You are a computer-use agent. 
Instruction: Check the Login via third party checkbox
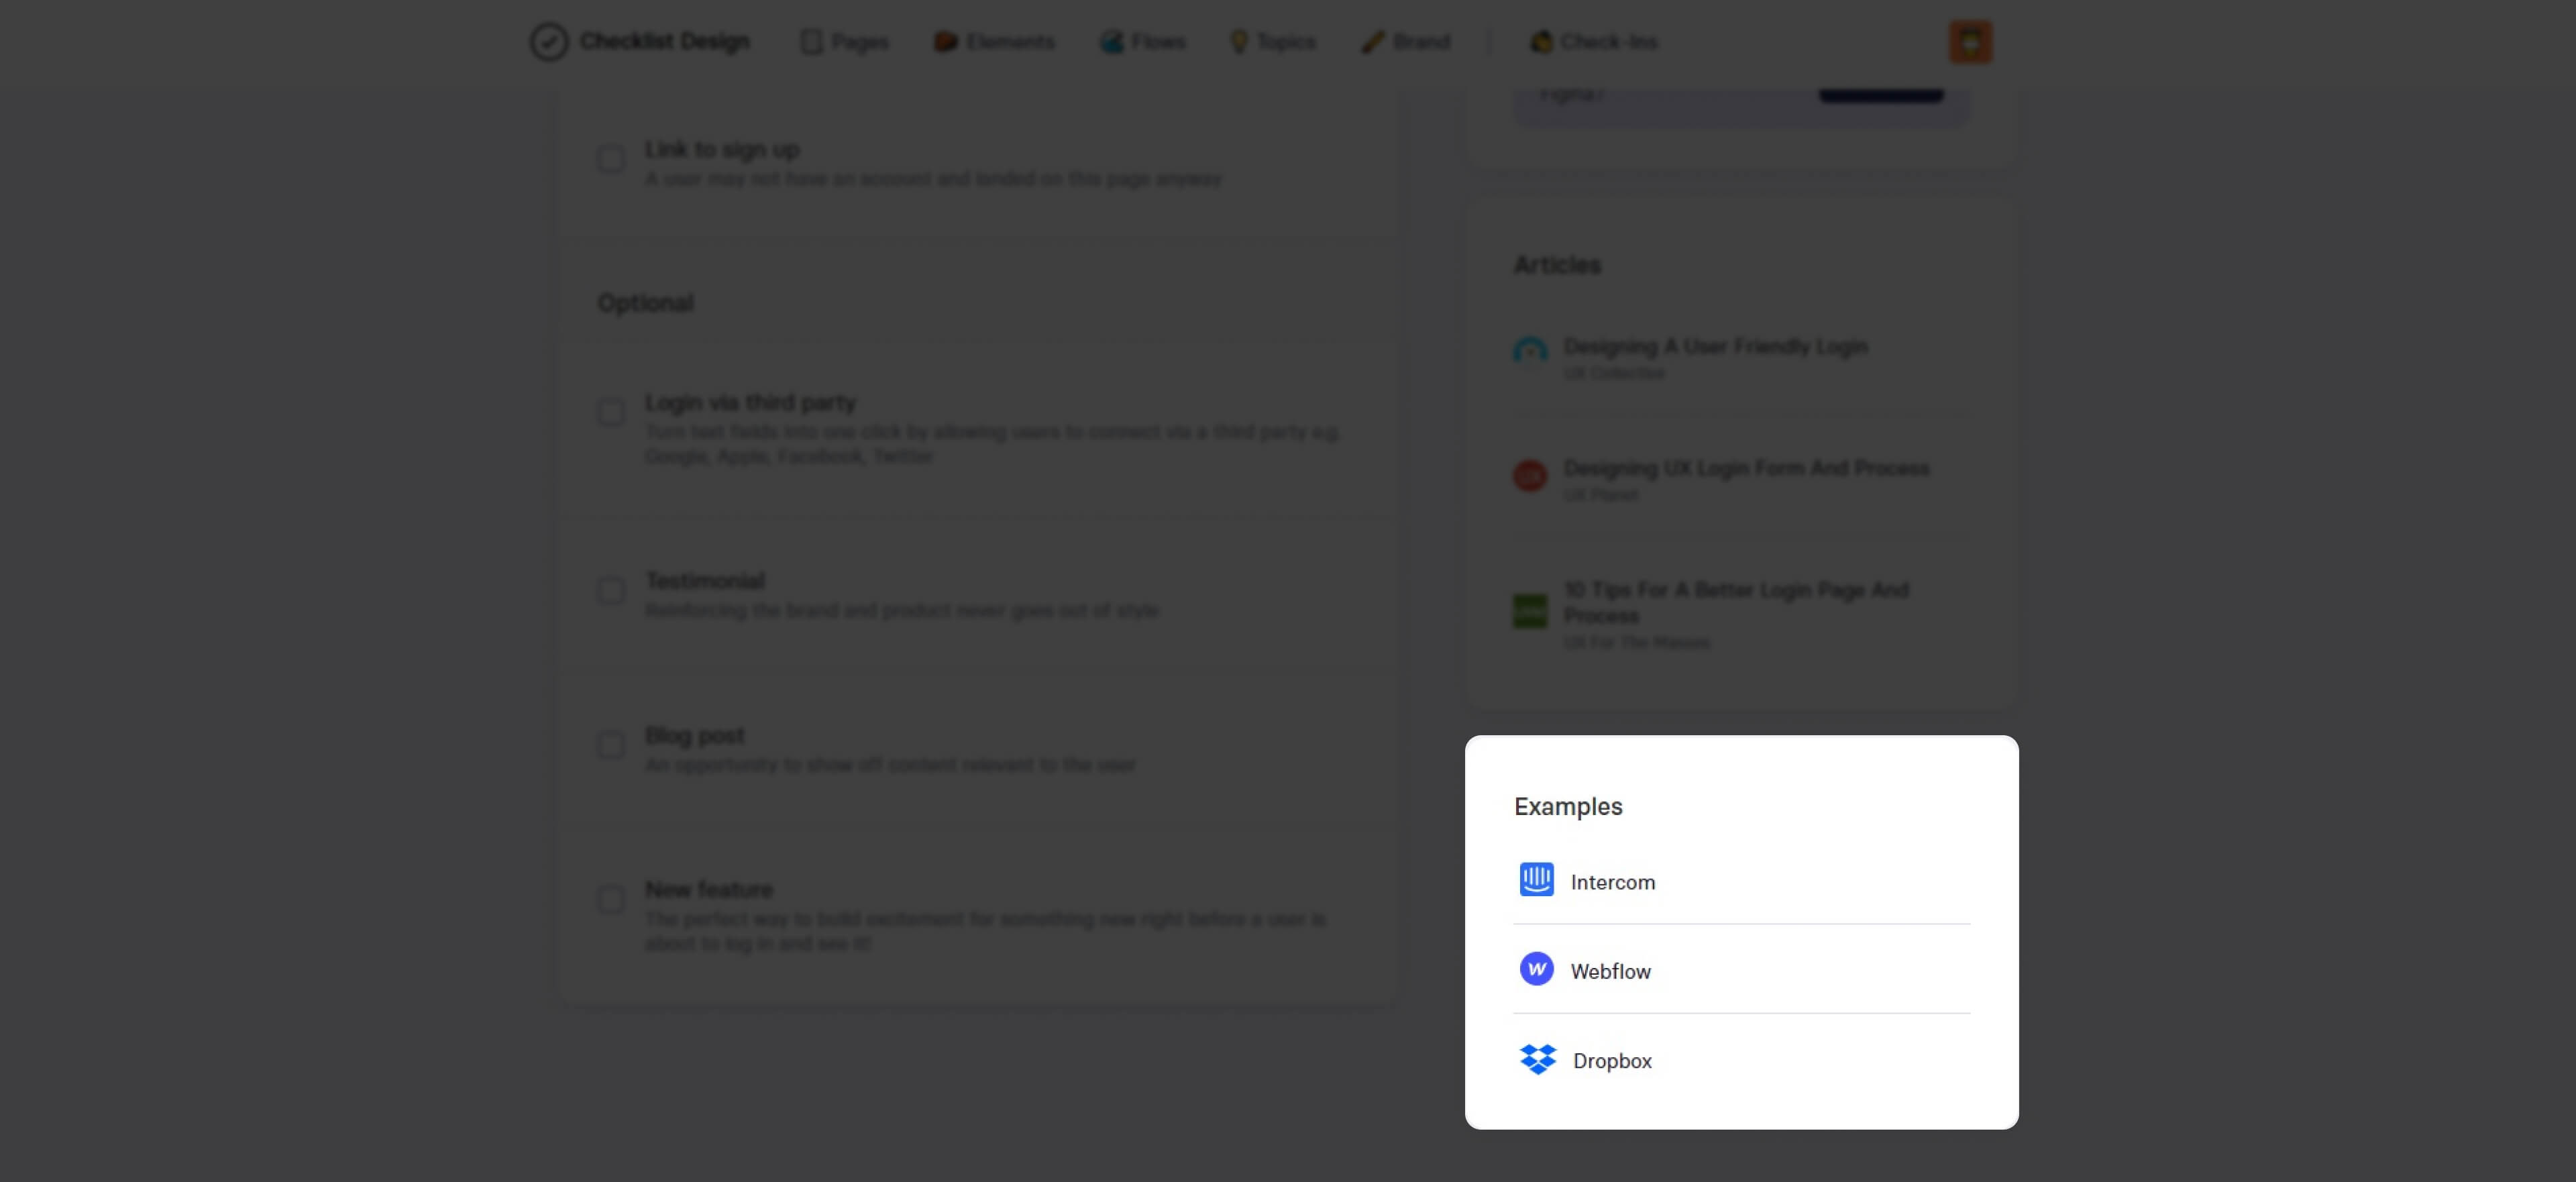(611, 412)
